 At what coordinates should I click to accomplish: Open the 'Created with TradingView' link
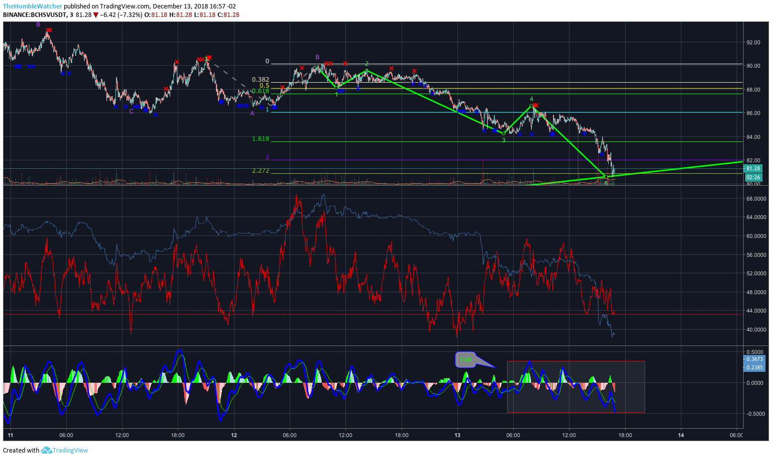tap(45, 450)
